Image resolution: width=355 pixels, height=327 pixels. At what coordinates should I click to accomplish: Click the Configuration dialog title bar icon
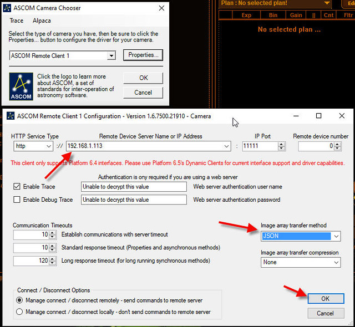[10, 116]
